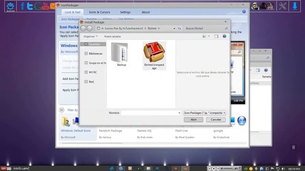Image resolution: width=305 pixels, height=171 pixels.
Task: Click the recycle bin icon on desktop
Action: (294, 147)
